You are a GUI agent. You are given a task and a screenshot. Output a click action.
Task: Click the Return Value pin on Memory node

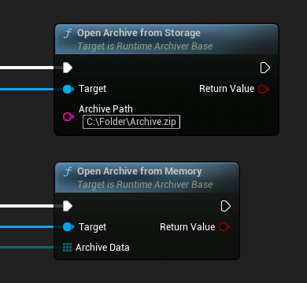pyautogui.click(x=224, y=227)
